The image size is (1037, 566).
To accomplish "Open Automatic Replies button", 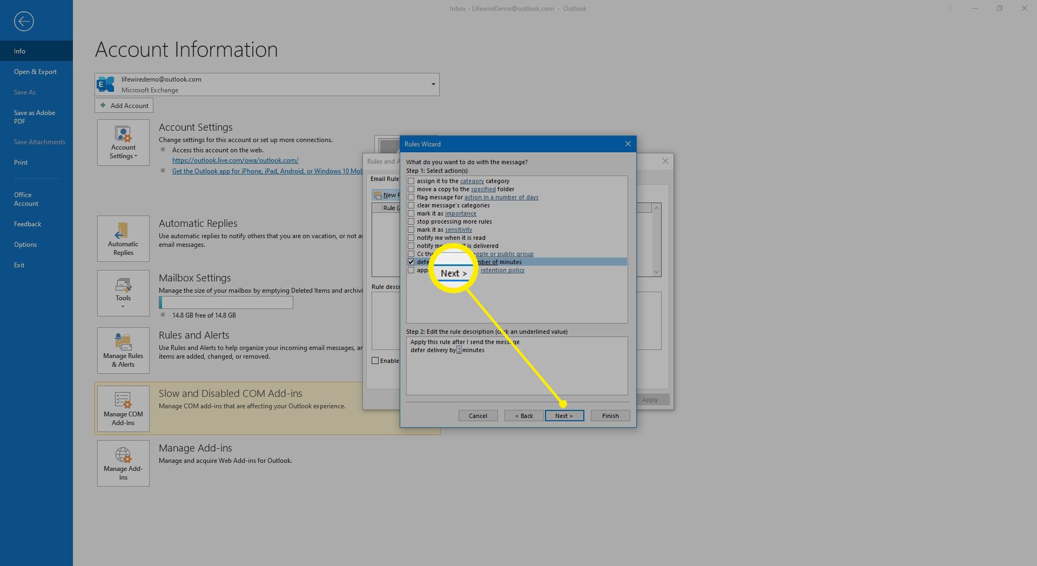I will pos(123,239).
